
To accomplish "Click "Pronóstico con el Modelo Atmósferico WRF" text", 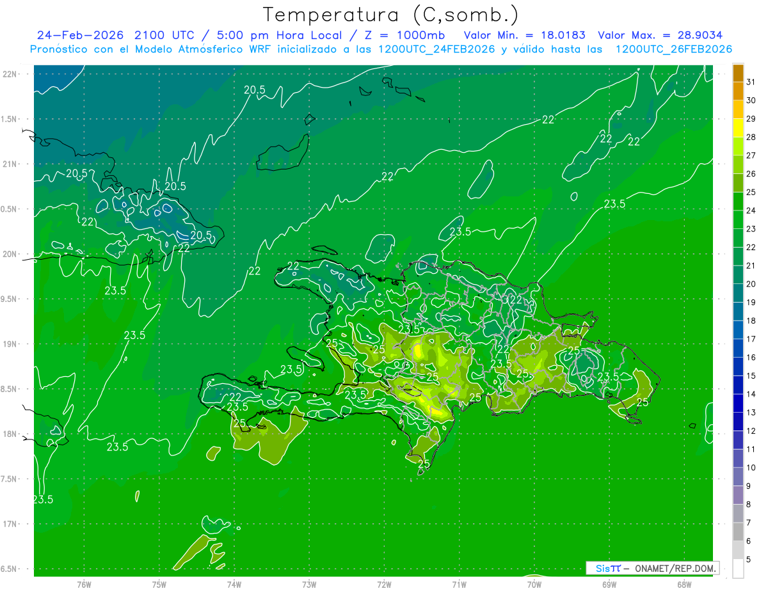I will pos(151,49).
